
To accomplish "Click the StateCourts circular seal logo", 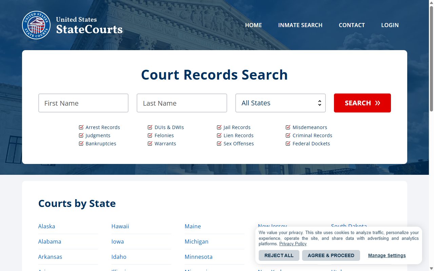I will tap(36, 25).
